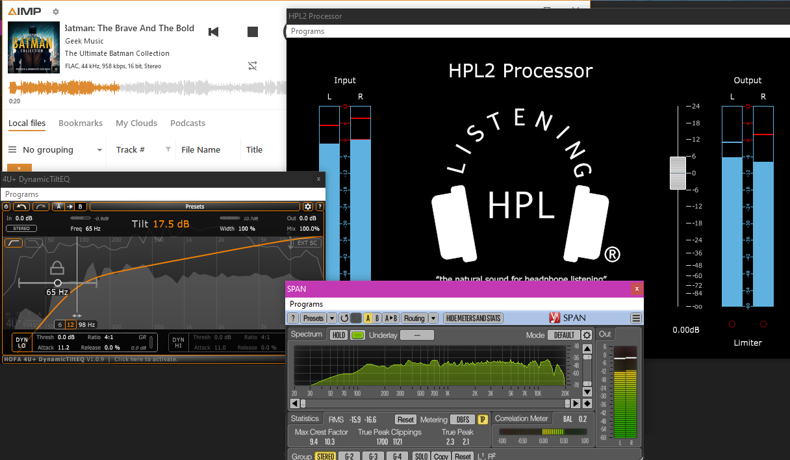790x460 pixels.
Task: Click the Batman album cover thumbnail
Action: 34,47
